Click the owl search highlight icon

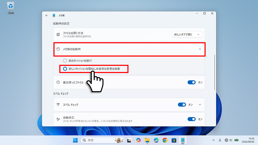[119, 140]
